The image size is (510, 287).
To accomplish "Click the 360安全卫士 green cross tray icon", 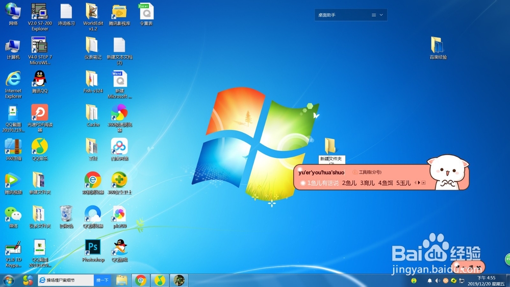I will [453, 280].
